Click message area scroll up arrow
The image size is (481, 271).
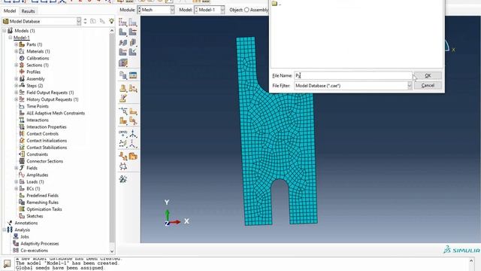click(x=471, y=260)
